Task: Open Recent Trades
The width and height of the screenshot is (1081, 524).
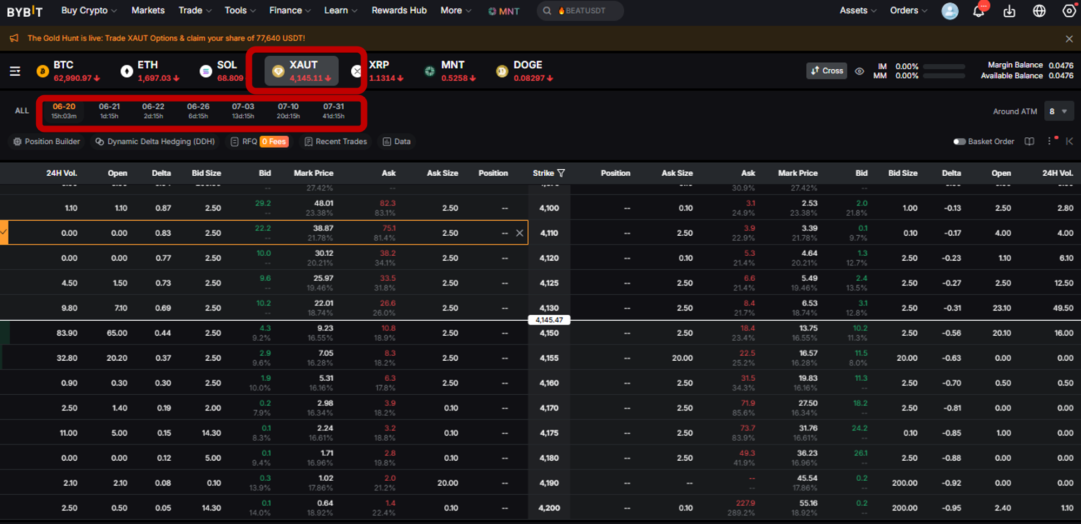Action: (x=336, y=142)
